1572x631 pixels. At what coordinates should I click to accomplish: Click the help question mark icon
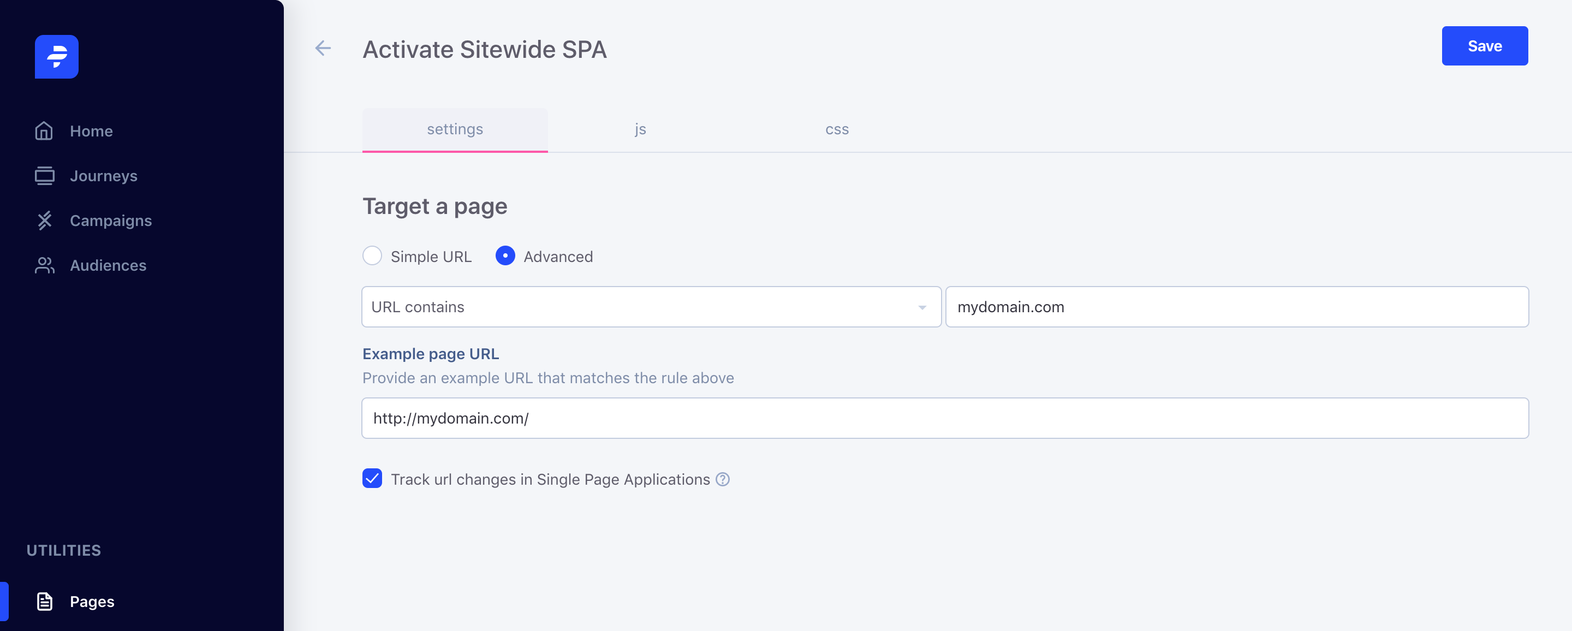pyautogui.click(x=723, y=479)
